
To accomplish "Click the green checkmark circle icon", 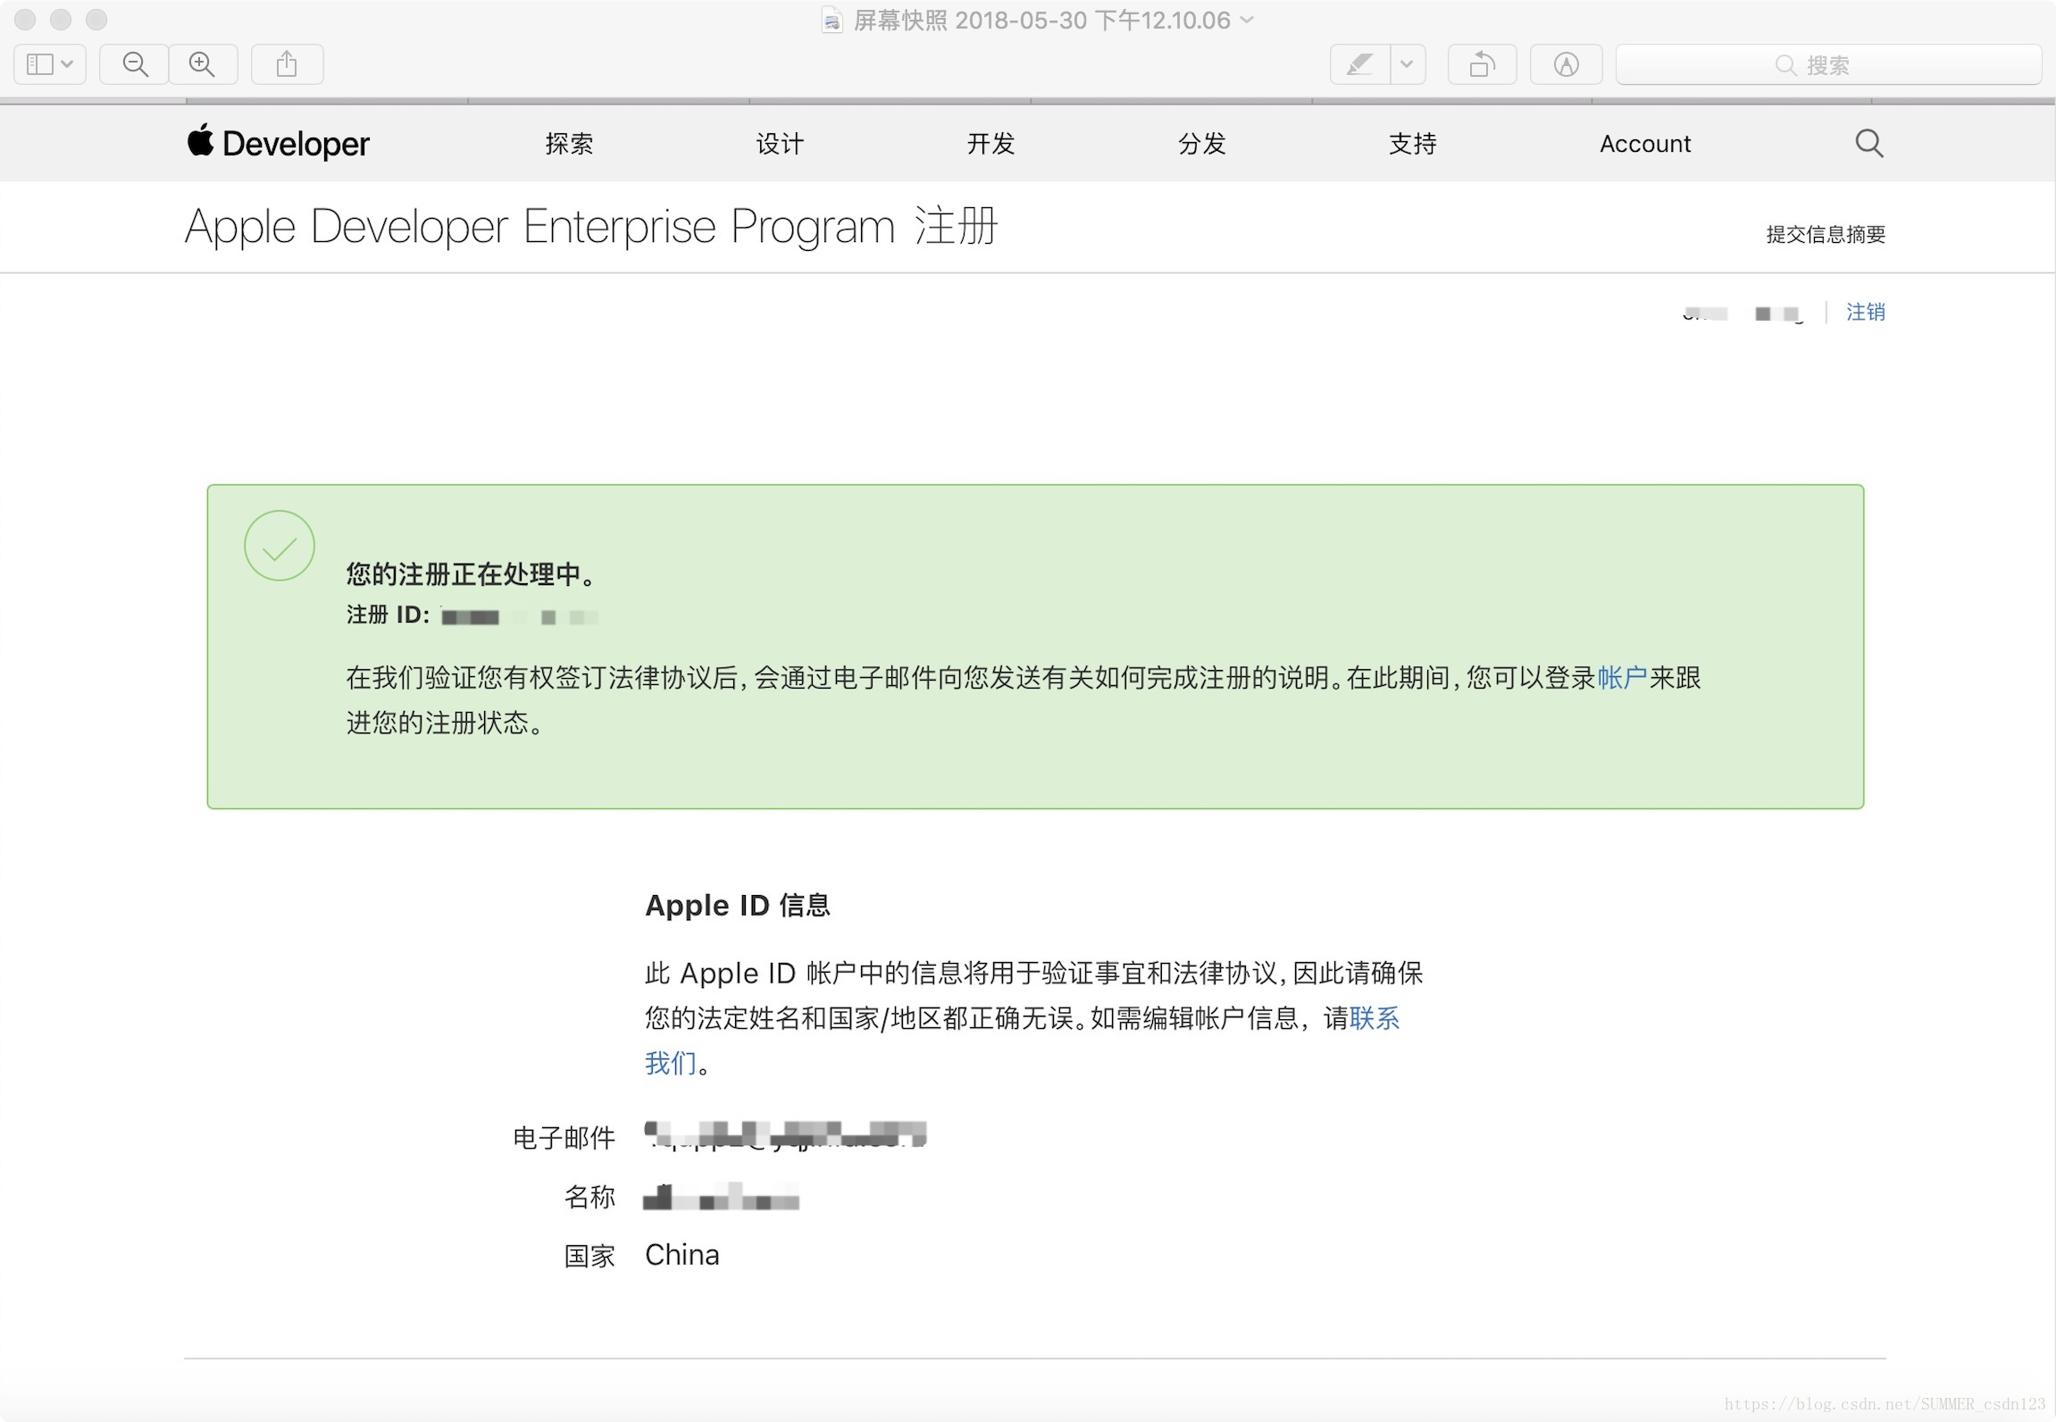I will (280, 546).
